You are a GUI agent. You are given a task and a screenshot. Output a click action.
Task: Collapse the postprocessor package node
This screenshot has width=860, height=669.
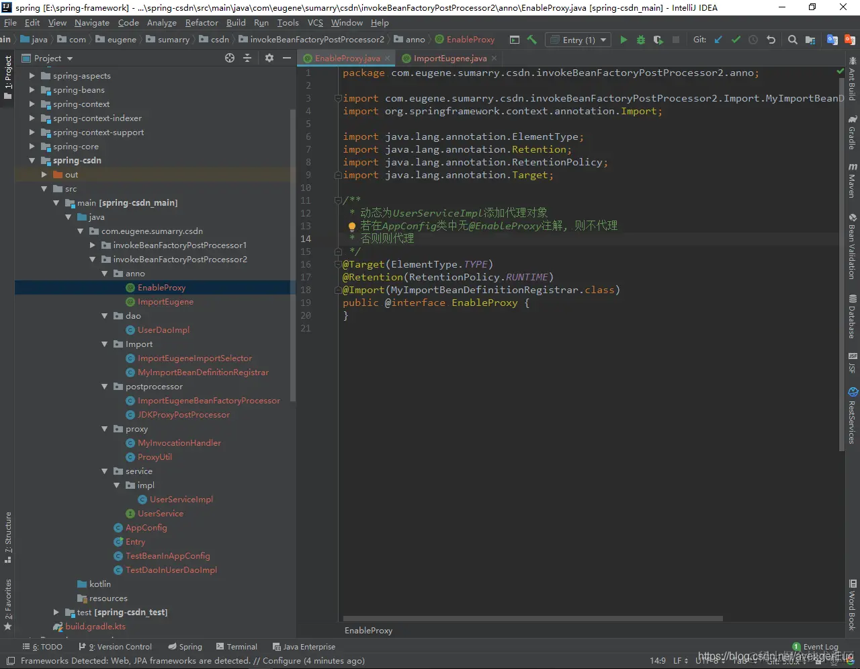[104, 387]
